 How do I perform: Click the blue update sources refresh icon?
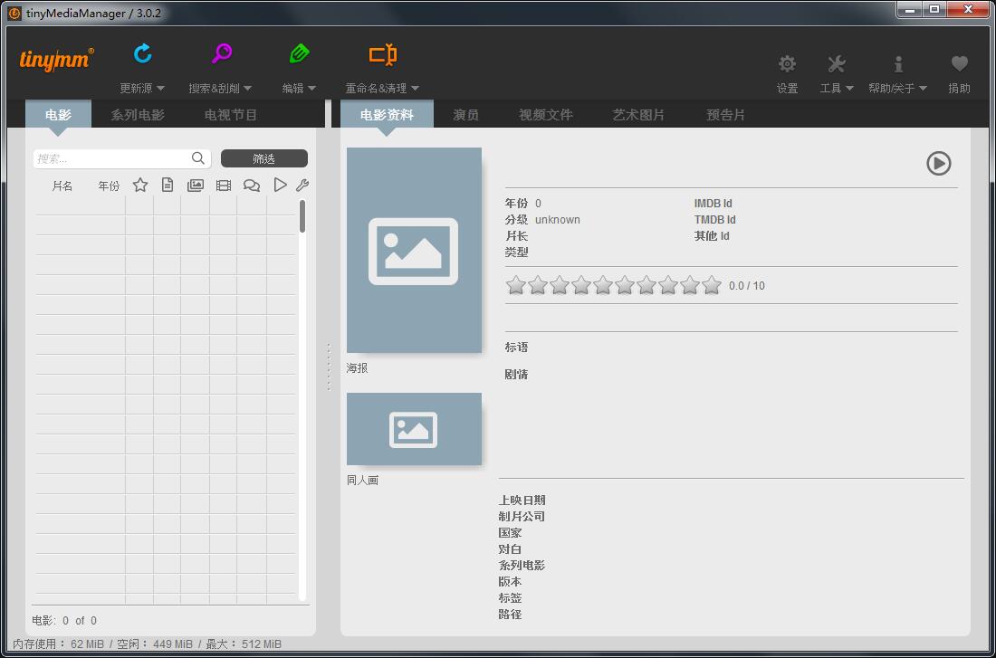pyautogui.click(x=143, y=54)
